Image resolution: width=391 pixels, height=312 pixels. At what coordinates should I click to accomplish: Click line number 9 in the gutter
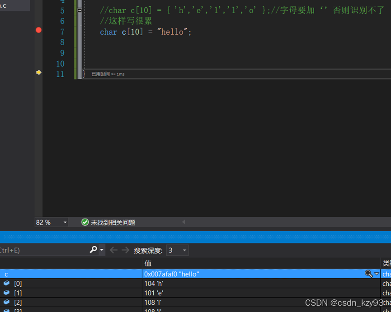coord(62,53)
